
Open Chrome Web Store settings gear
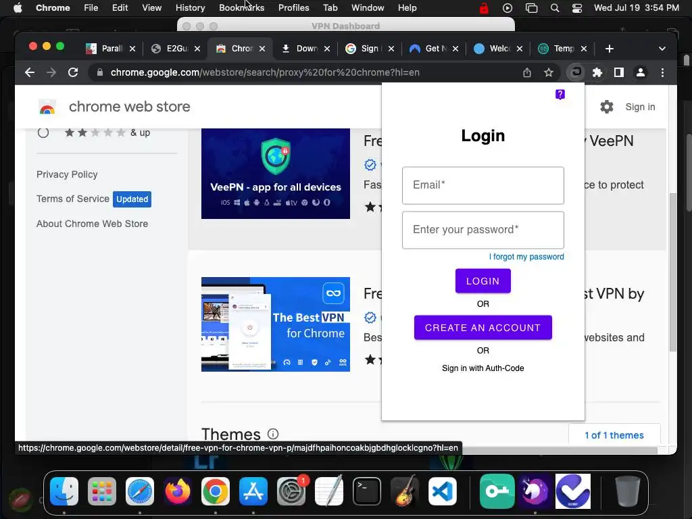coord(606,107)
